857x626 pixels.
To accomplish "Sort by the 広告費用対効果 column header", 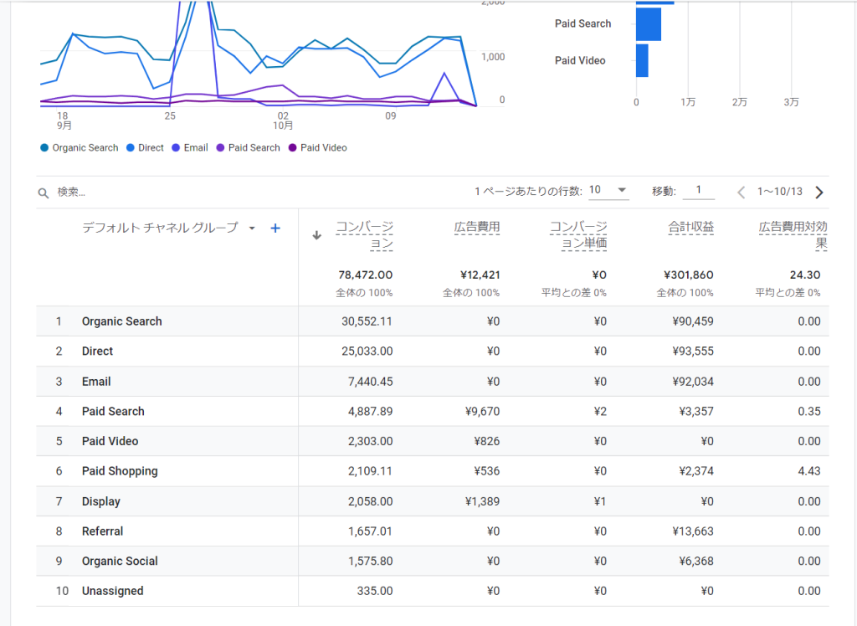I will (x=793, y=235).
